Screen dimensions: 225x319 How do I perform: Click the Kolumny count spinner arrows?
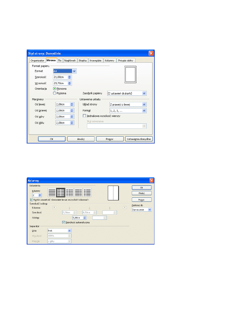[x=40, y=195]
